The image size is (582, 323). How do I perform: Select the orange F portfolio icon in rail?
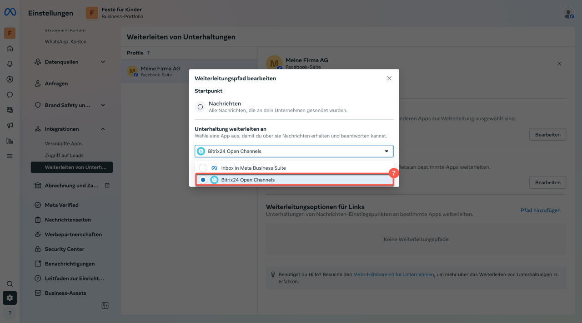[x=10, y=33]
